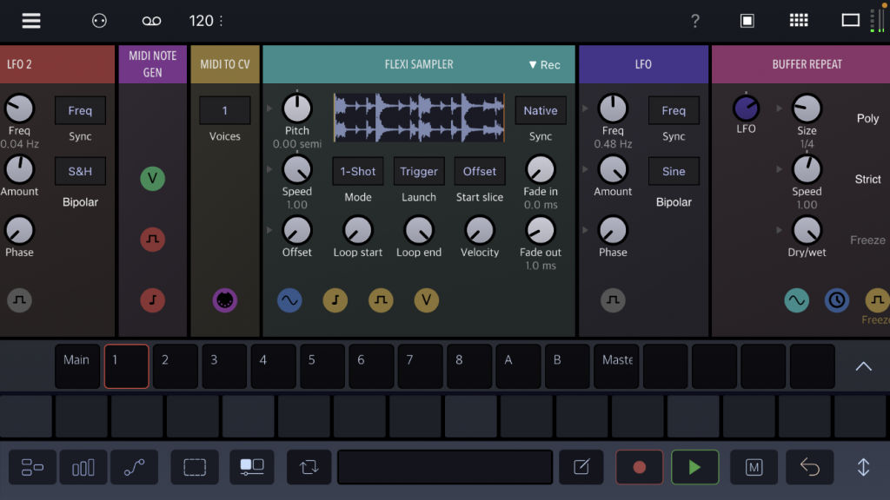
Task: Click the blue clock jack on Buffer Repeat
Action: [x=837, y=300]
